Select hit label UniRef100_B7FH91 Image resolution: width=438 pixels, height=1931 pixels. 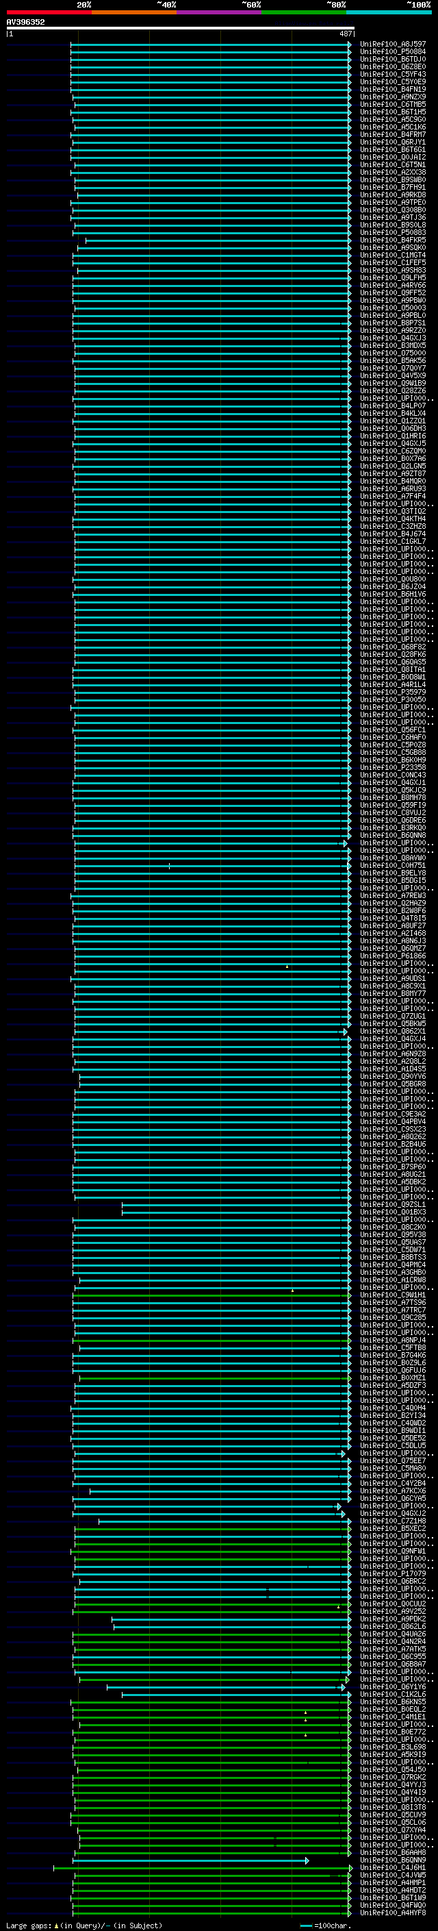click(x=392, y=188)
